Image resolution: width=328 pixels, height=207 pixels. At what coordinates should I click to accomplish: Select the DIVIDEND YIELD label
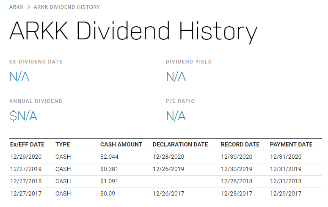[189, 62]
